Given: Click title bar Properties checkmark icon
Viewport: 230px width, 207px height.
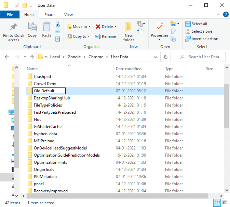Looking at the screenshot, I should pos(17,5).
